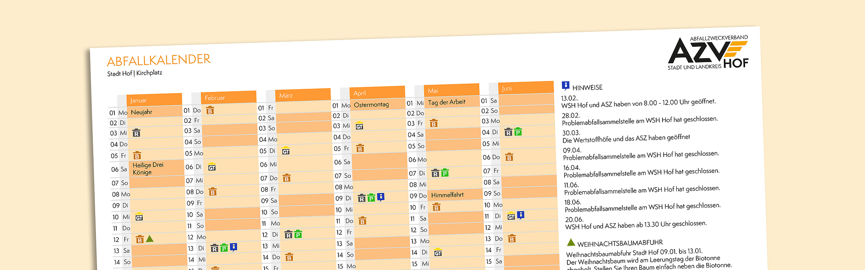Click the green tree icon on Januar 12 Fr
The width and height of the screenshot is (865, 270).
(150, 239)
